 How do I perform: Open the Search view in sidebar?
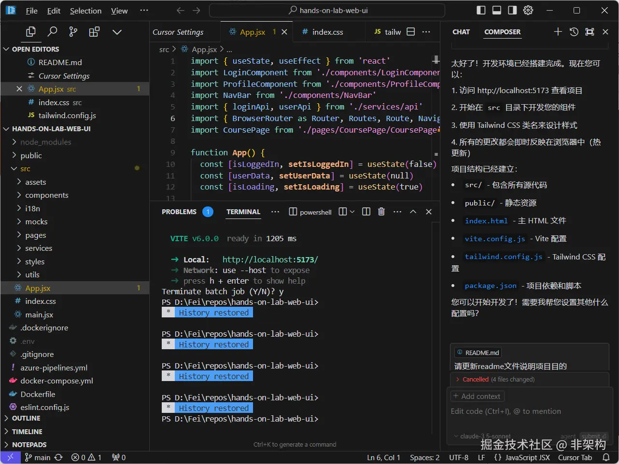[52, 32]
